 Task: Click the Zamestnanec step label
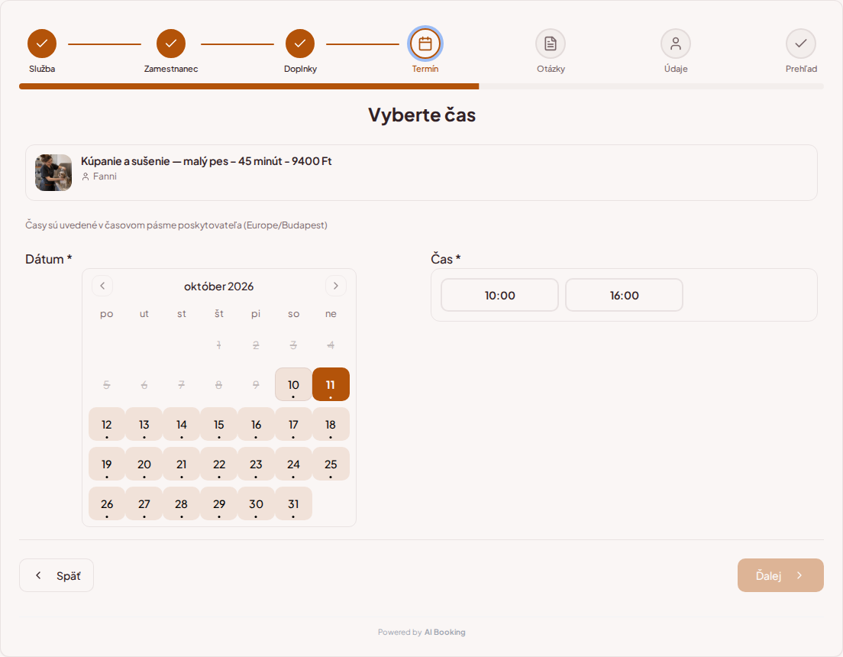point(171,69)
